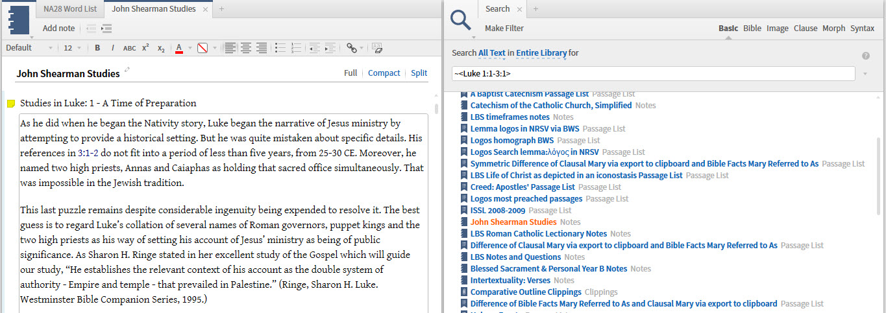Open Default style dropdown
Image resolution: width=886 pixels, height=313 pixels.
click(29, 48)
